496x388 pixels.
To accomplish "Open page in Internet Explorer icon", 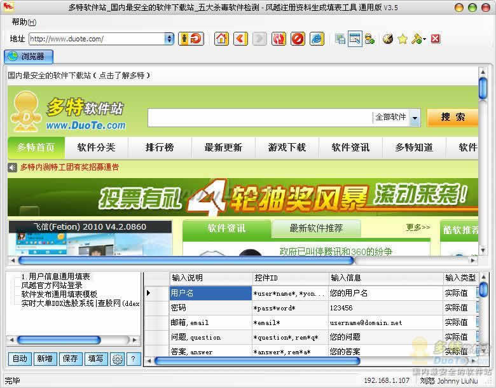I will pos(317,39).
